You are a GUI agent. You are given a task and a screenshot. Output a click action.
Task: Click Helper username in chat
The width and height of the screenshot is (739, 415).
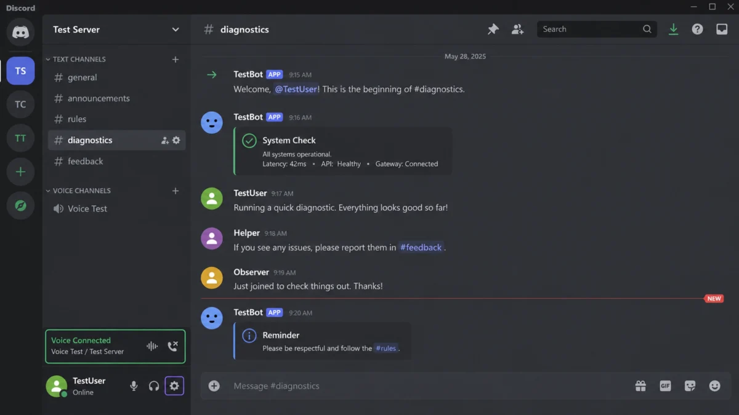click(x=246, y=233)
